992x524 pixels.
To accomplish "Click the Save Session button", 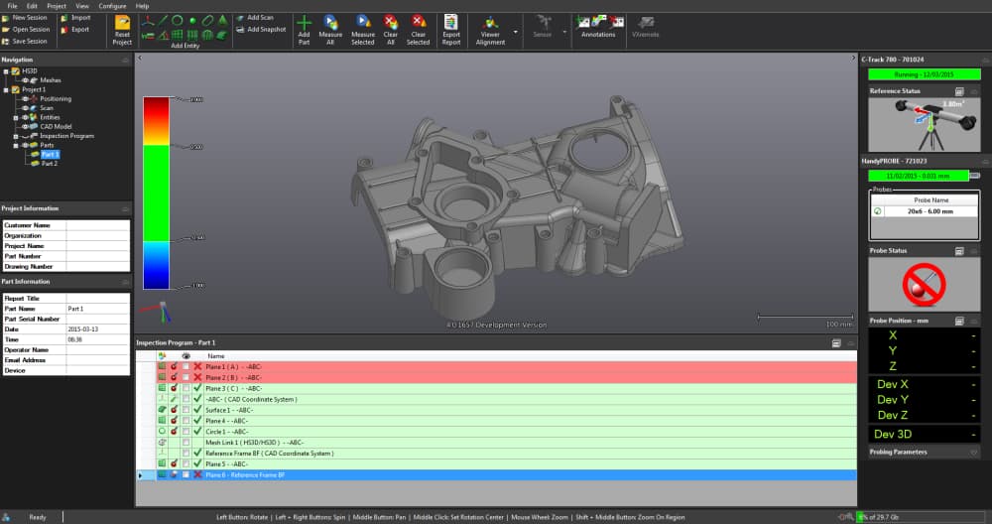I will 30,41.
